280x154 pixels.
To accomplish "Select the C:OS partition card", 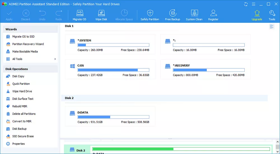I will (x=110, y=69).
